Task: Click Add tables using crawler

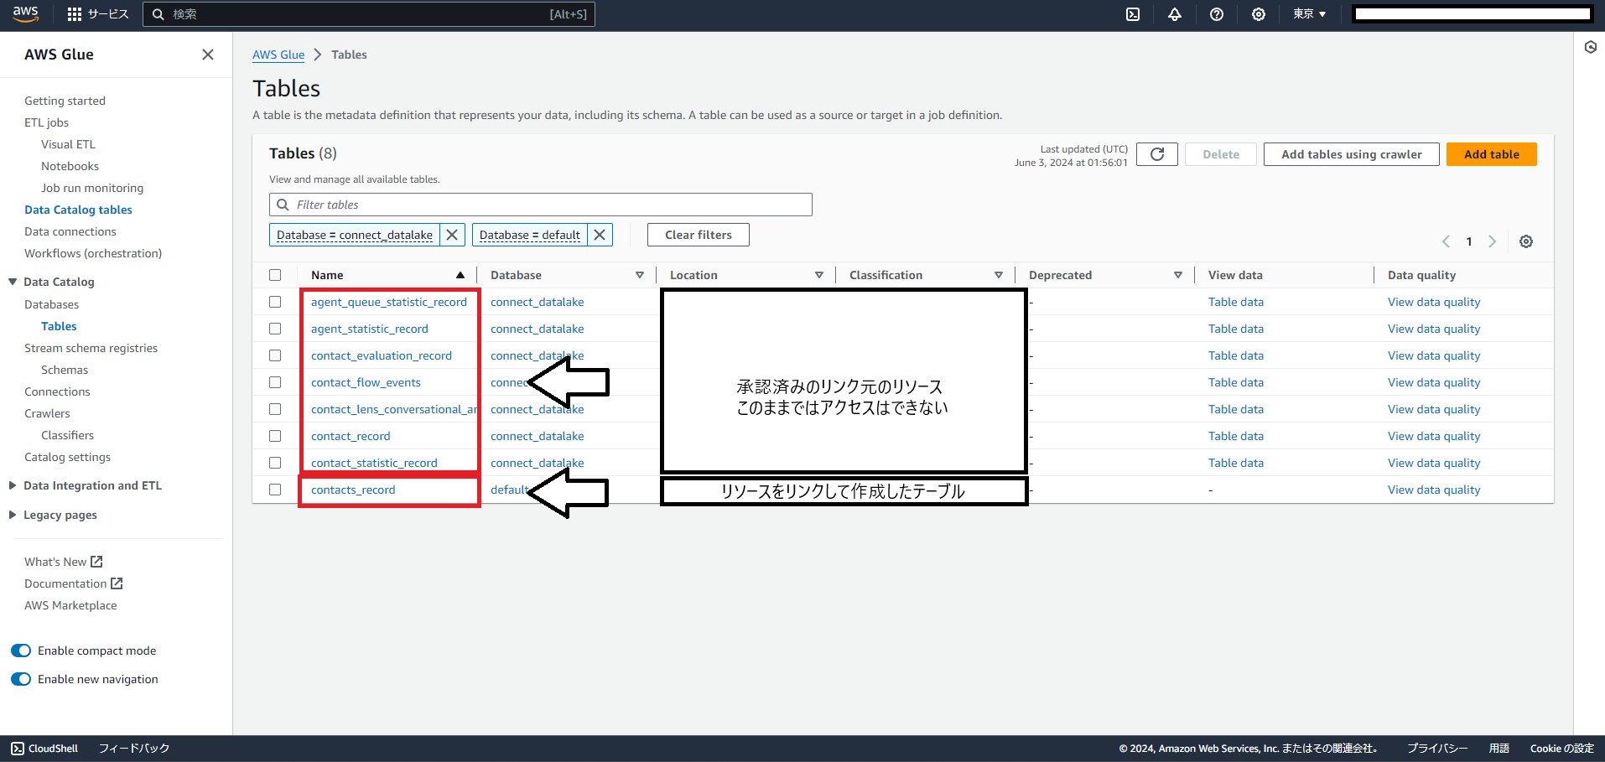Action: tap(1352, 154)
